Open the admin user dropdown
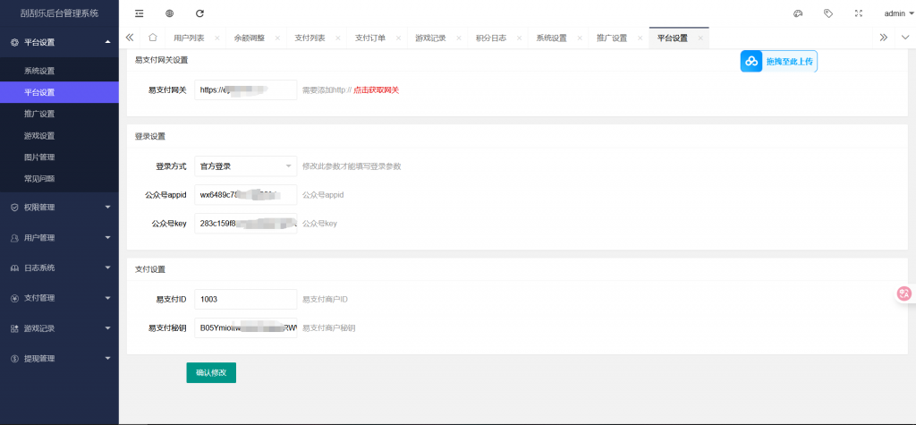Image resolution: width=916 pixels, height=425 pixels. [898, 13]
